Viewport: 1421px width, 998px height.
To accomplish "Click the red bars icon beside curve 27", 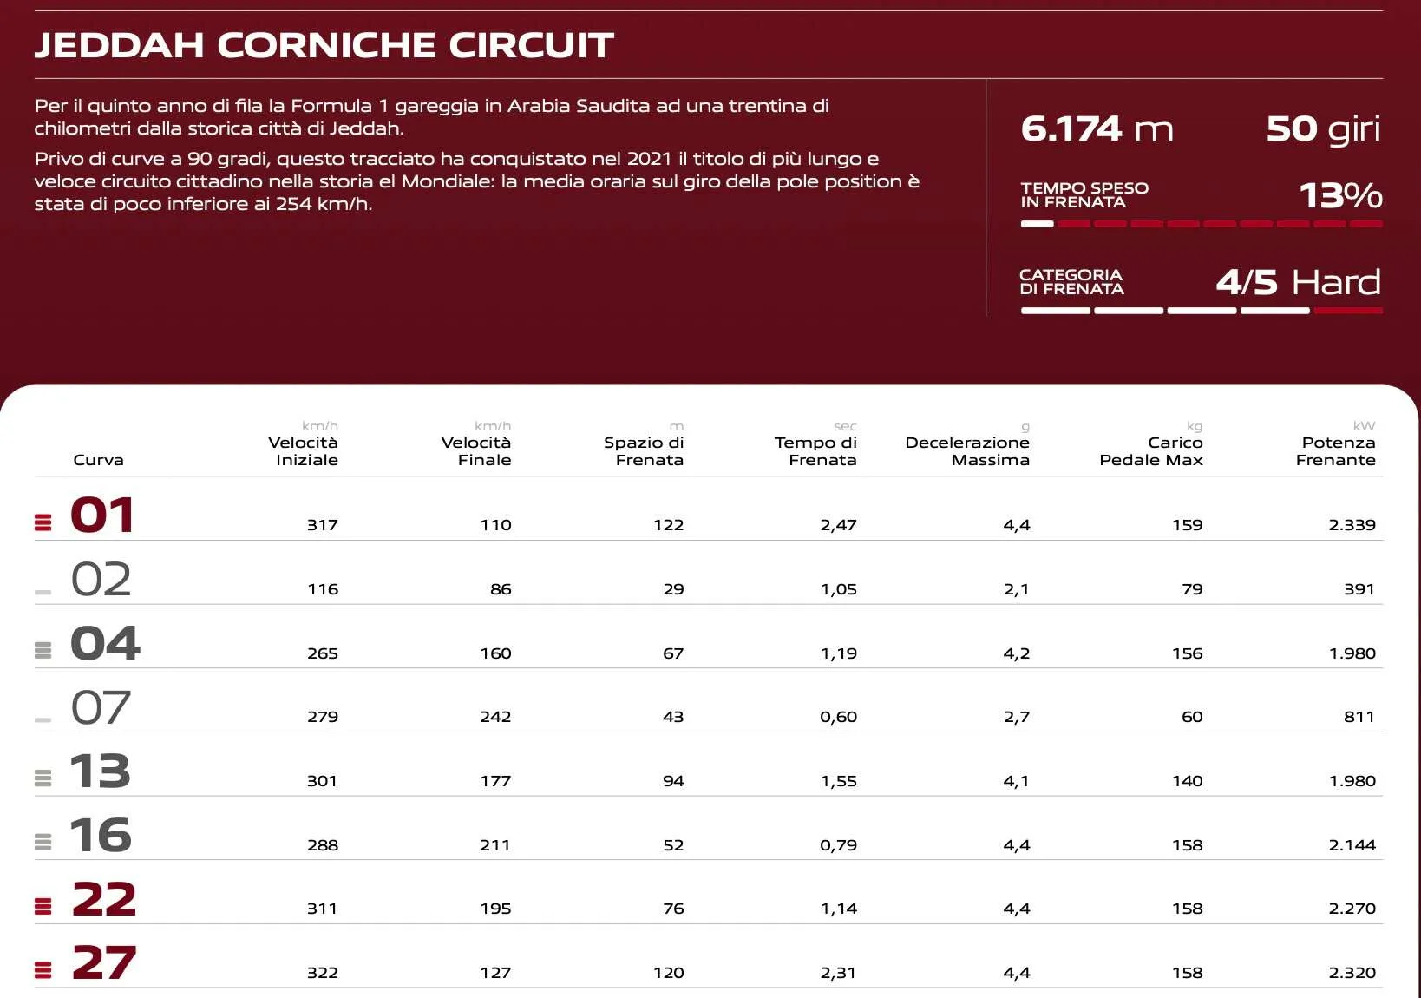I will pyautogui.click(x=43, y=970).
